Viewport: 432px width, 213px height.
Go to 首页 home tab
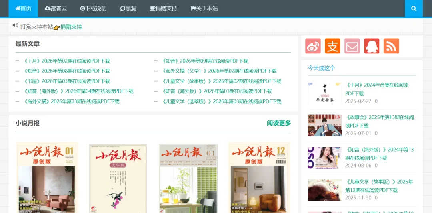click(x=24, y=8)
